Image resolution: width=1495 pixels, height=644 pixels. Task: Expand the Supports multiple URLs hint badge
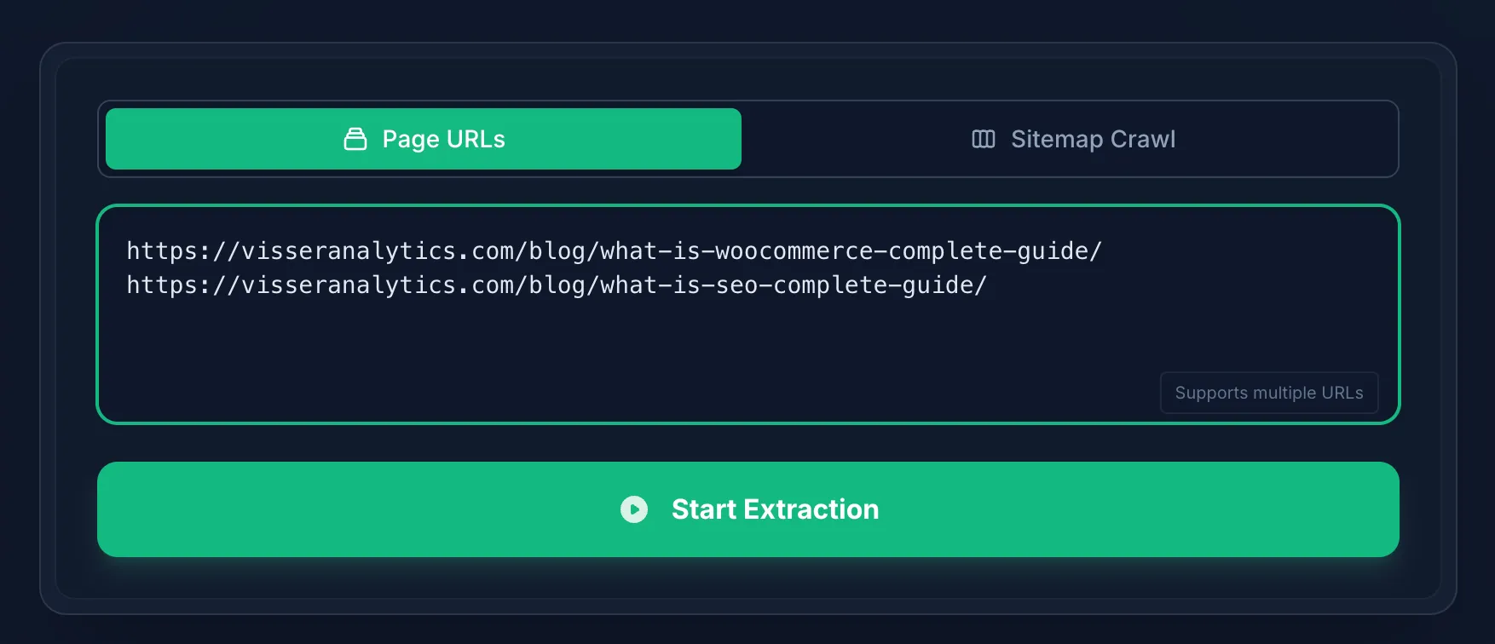pyautogui.click(x=1269, y=393)
